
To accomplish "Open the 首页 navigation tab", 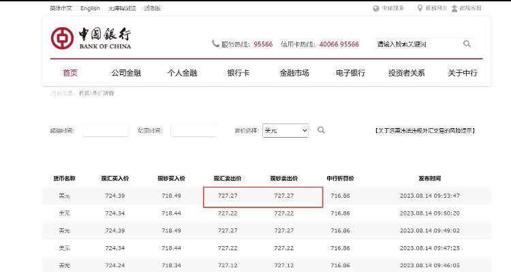I will [x=70, y=73].
